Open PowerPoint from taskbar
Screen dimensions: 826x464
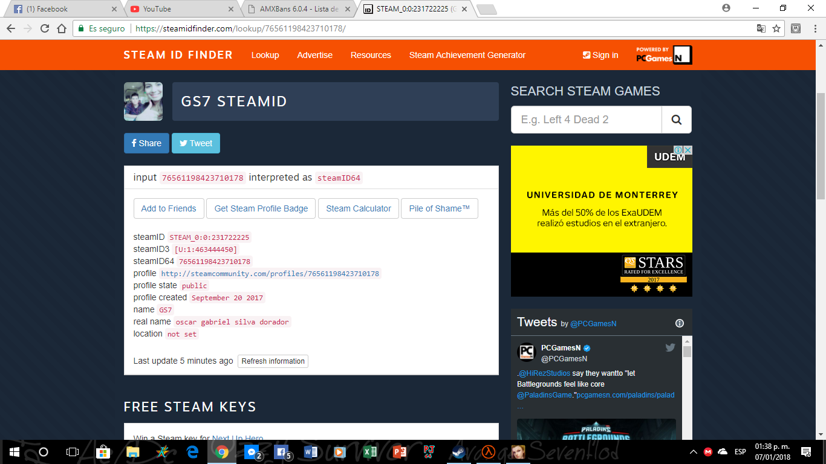[x=399, y=452]
